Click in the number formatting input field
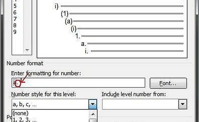The width and height of the screenshot is (199, 122). (x=78, y=83)
